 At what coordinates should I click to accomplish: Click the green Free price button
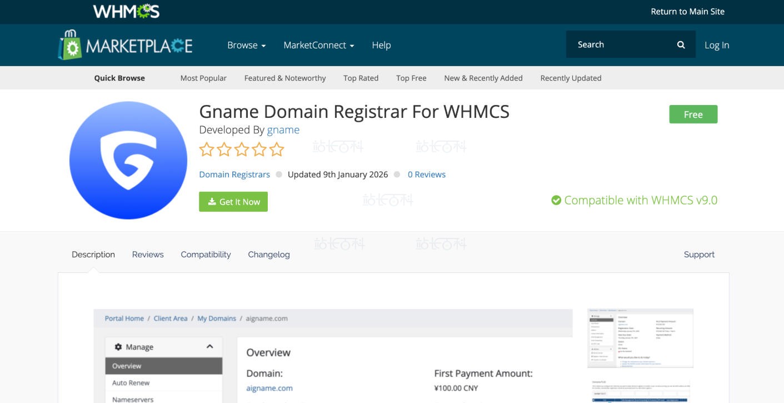point(693,115)
